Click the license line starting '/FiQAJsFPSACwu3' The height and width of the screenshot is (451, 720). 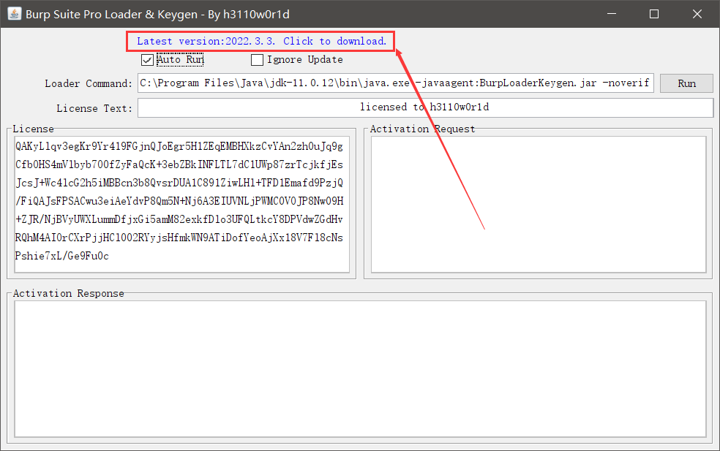click(x=179, y=202)
